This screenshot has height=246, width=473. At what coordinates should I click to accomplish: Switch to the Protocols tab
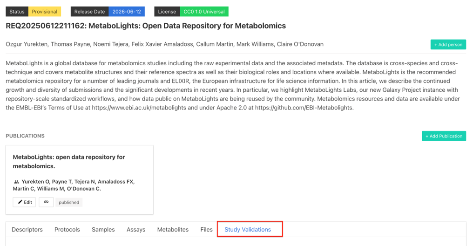(x=67, y=229)
